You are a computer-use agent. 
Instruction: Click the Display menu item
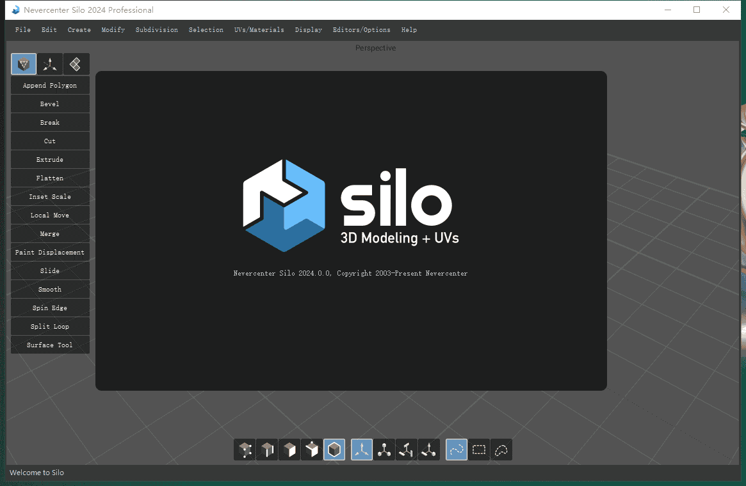308,30
